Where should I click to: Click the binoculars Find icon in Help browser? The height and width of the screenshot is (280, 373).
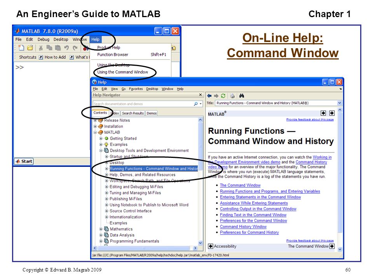click(x=242, y=96)
